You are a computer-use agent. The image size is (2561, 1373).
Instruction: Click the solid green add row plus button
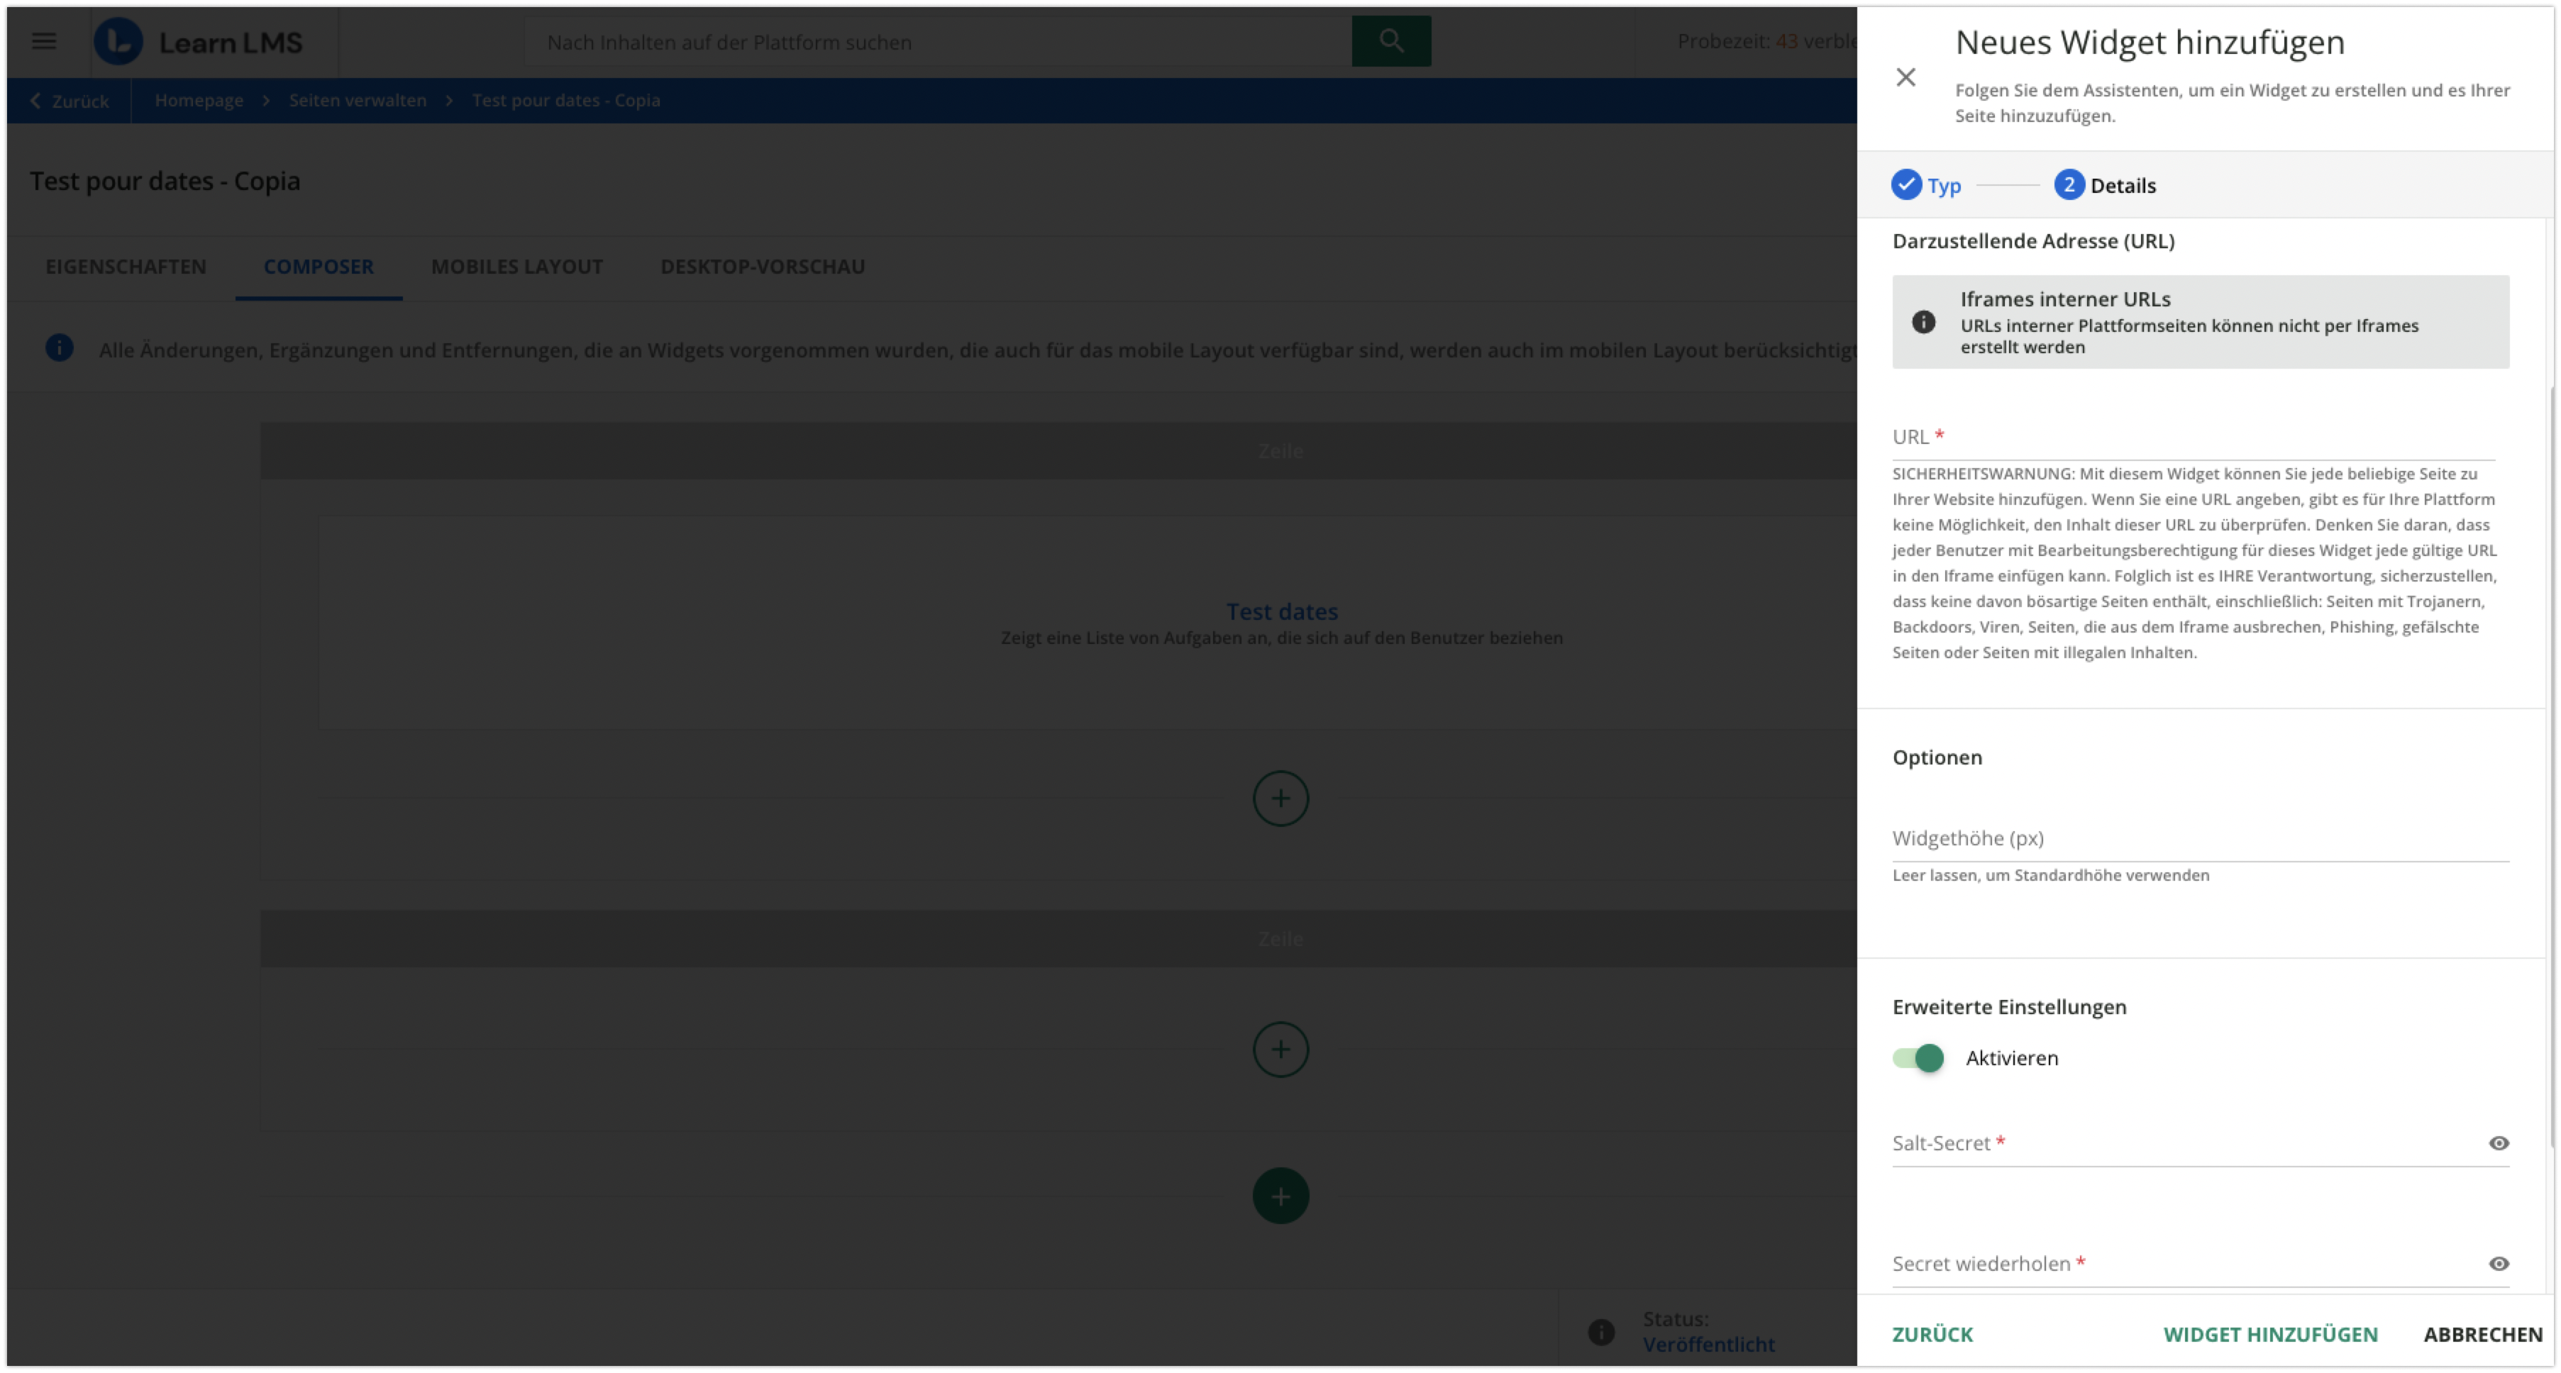[x=1280, y=1196]
